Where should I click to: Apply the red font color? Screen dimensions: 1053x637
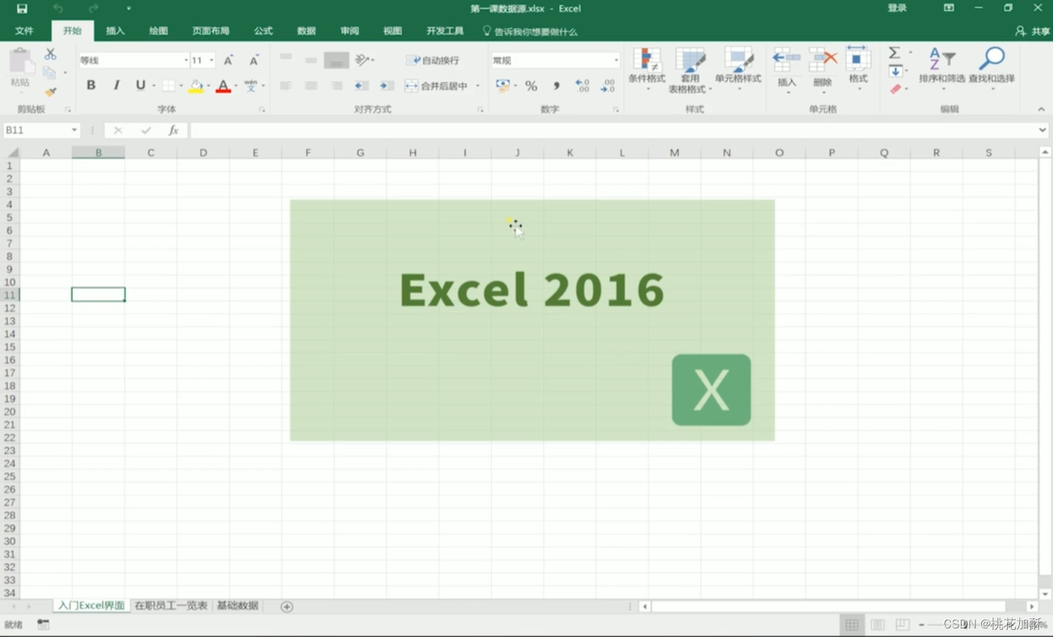[223, 86]
